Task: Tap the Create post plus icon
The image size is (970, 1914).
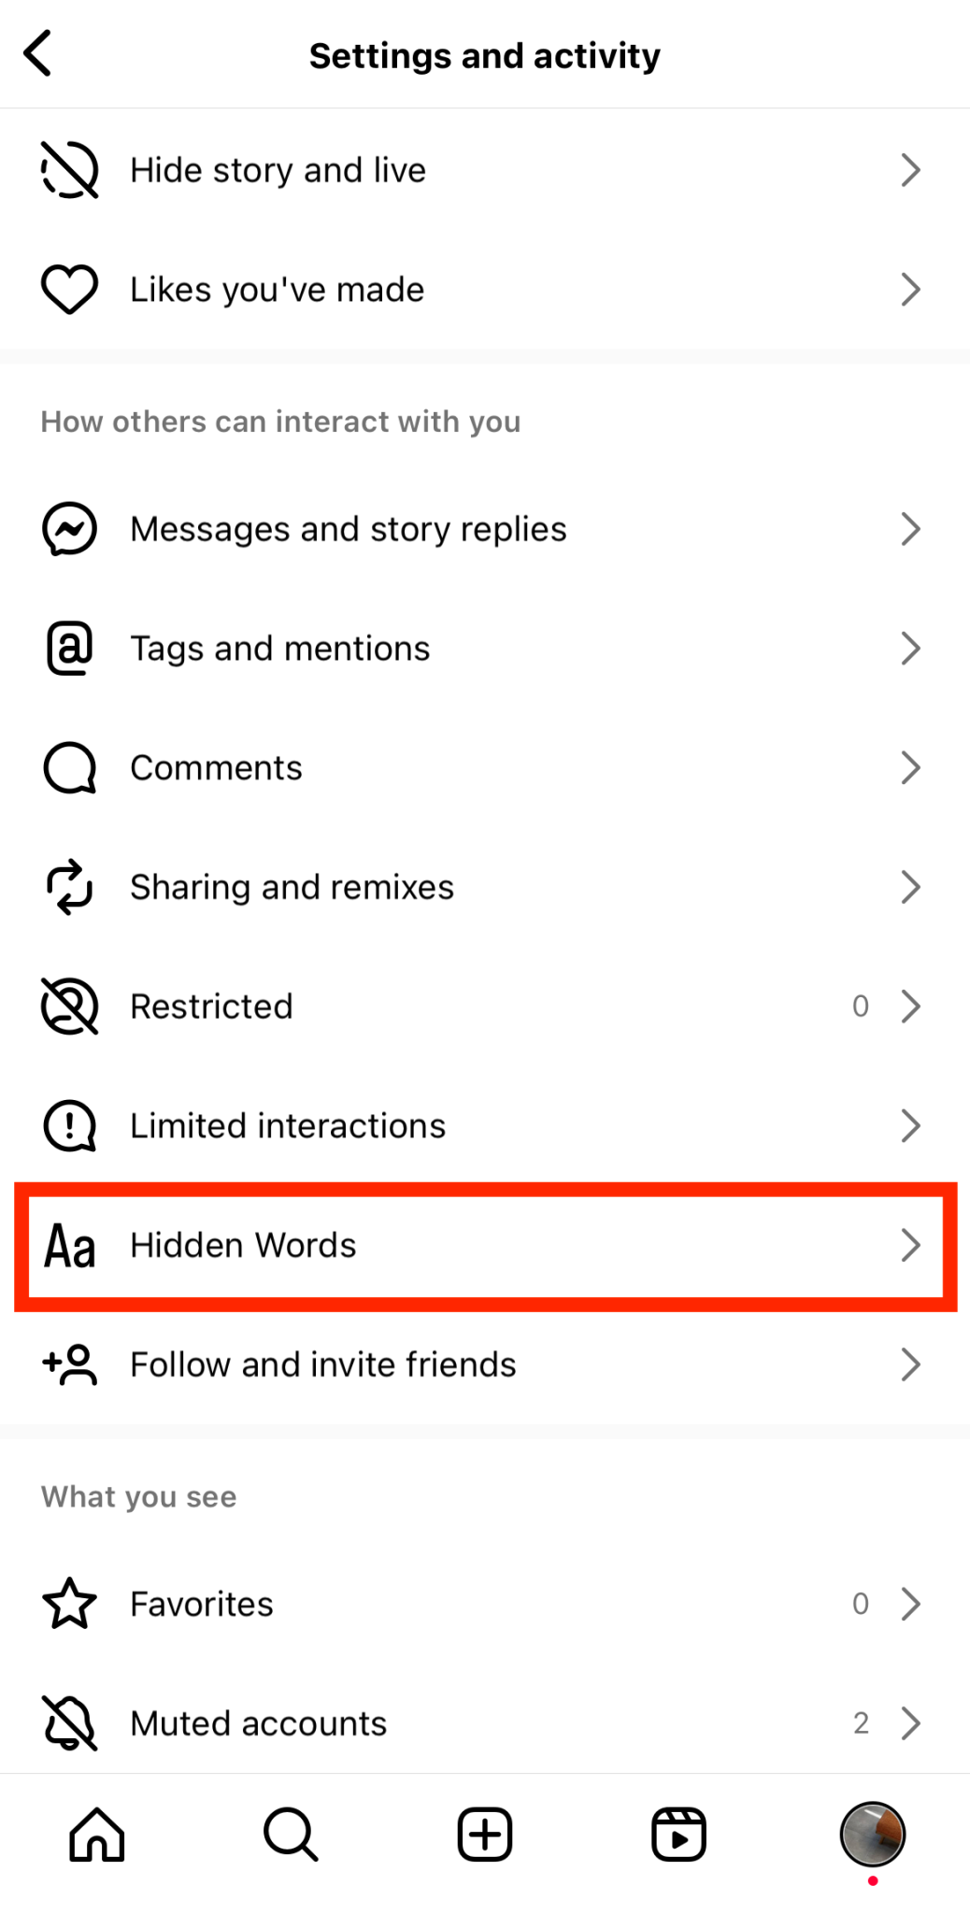Action: click(484, 1835)
